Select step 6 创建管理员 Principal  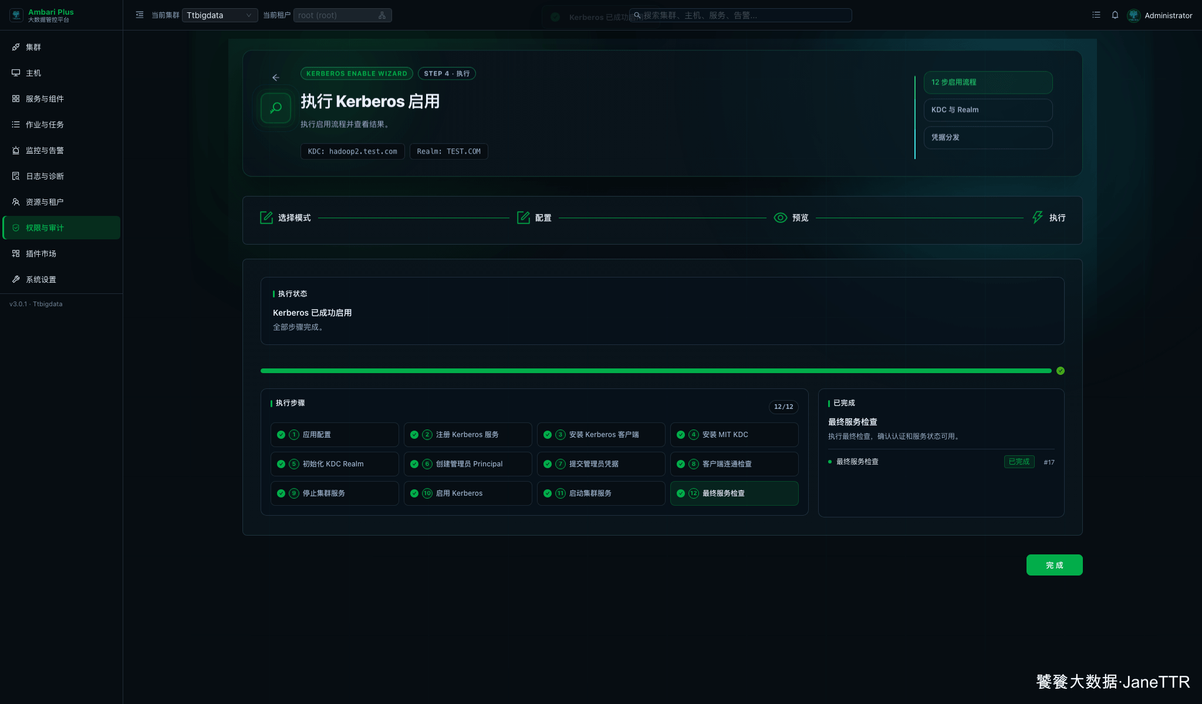468,464
